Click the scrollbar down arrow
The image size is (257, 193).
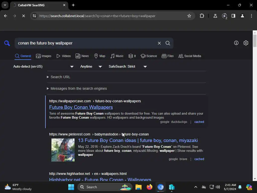click(x=255, y=179)
